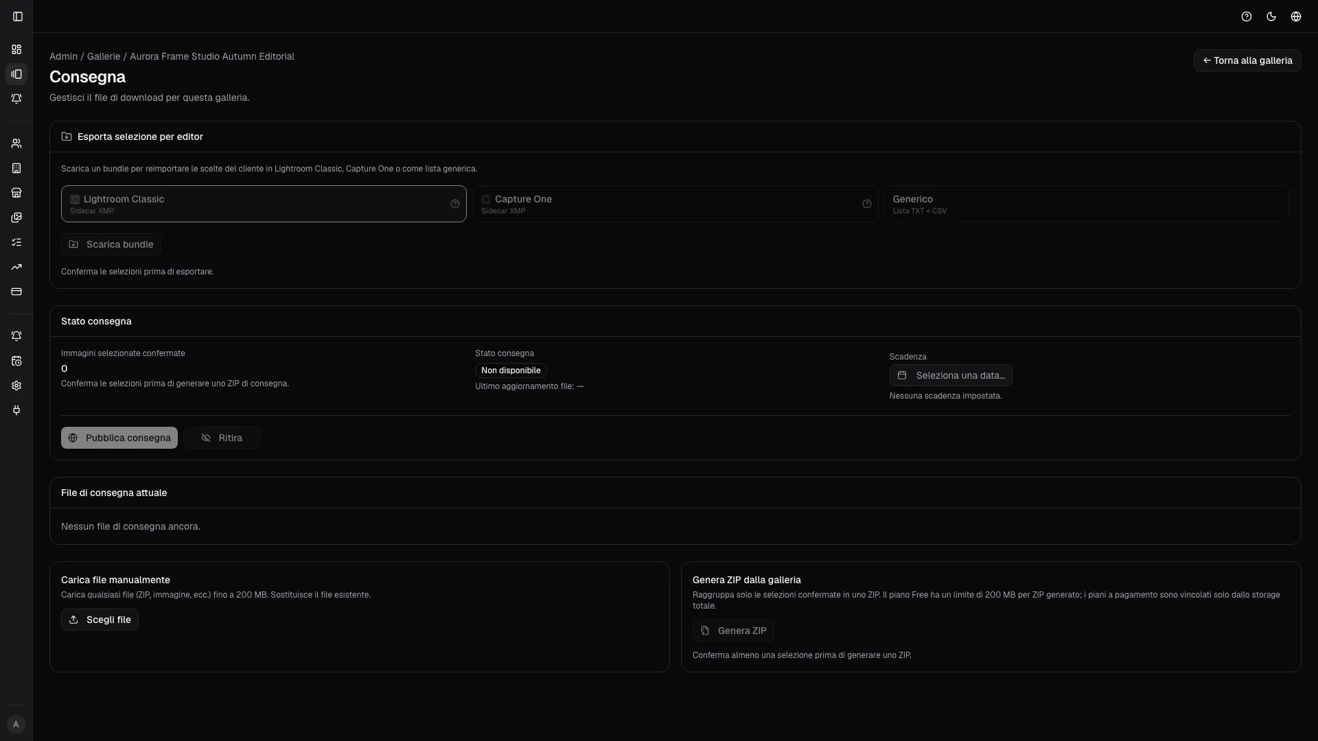1318x741 pixels.
Task: Click 'Nessuna scadenza impostata.' text
Action: (x=945, y=396)
